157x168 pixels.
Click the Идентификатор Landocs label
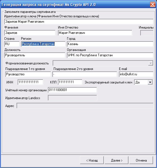(23, 98)
